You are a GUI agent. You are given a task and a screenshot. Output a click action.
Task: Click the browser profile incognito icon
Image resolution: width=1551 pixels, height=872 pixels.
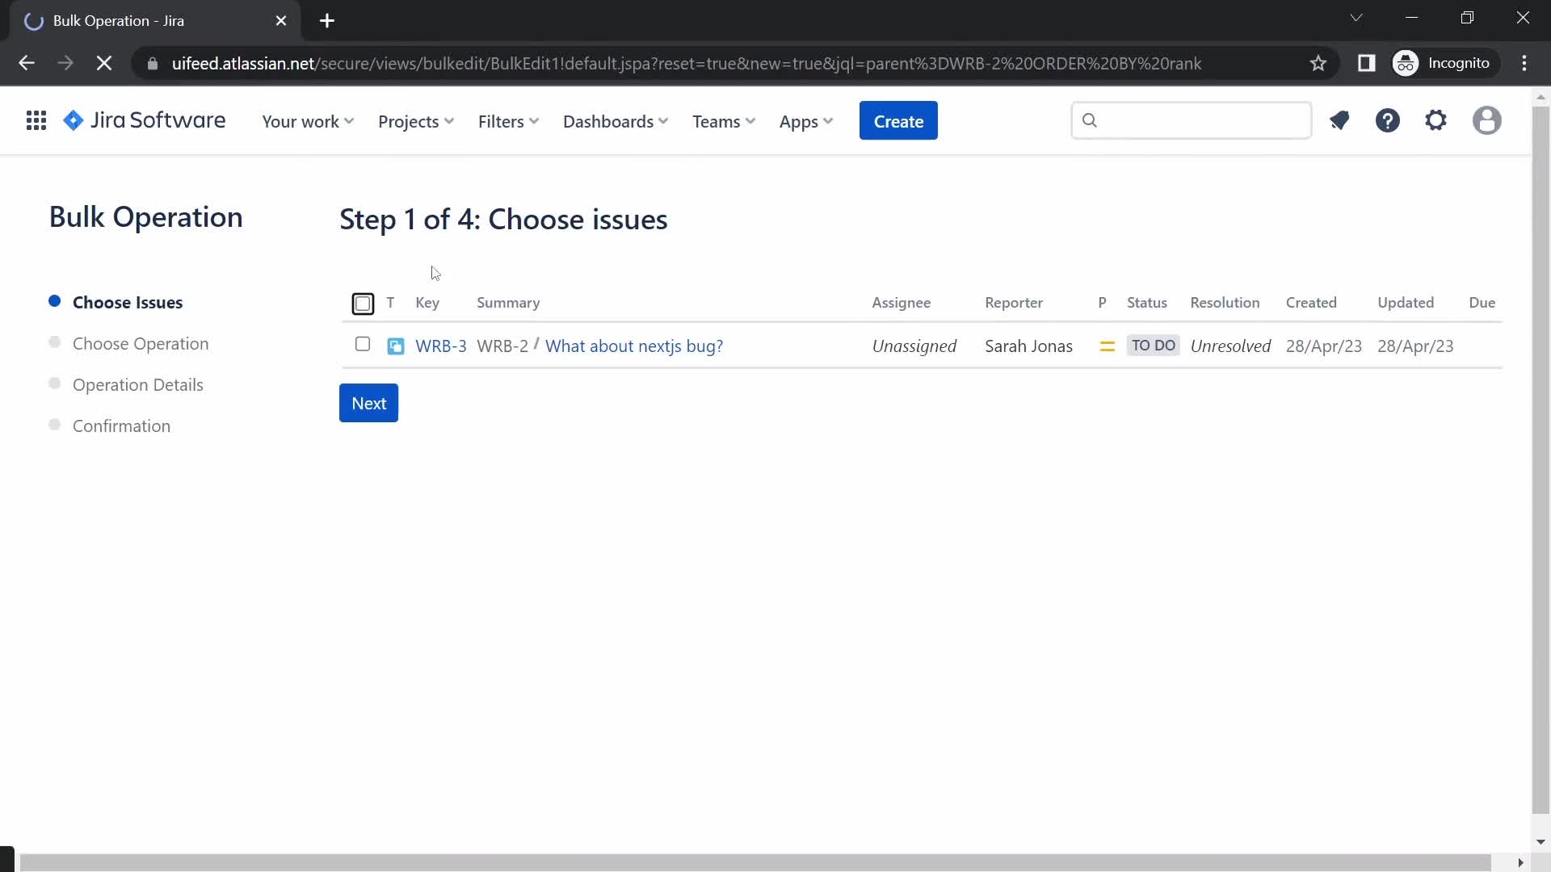[1406, 63]
